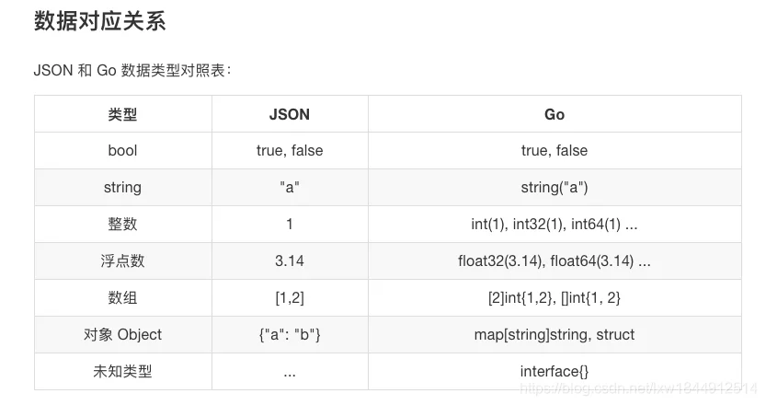Click the {"a": "b"} JSON cell
The width and height of the screenshot is (766, 405).
[290, 334]
